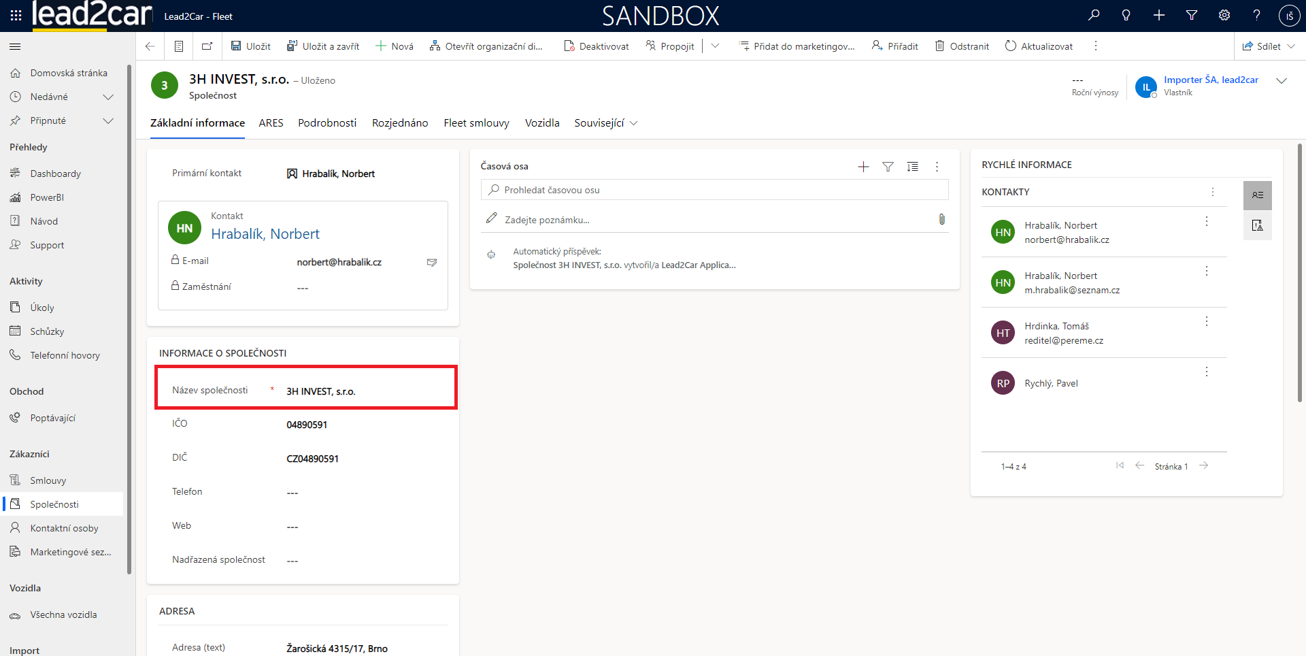Expand the Nedávné section in sidebar
This screenshot has height=656, width=1306.
(107, 97)
